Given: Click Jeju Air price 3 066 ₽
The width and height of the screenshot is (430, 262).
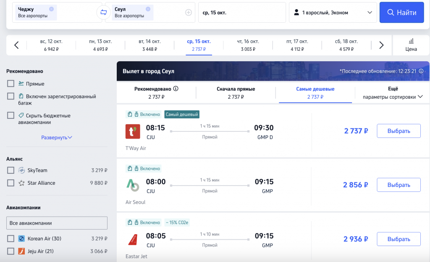Looking at the screenshot, I should pyautogui.click(x=99, y=251).
